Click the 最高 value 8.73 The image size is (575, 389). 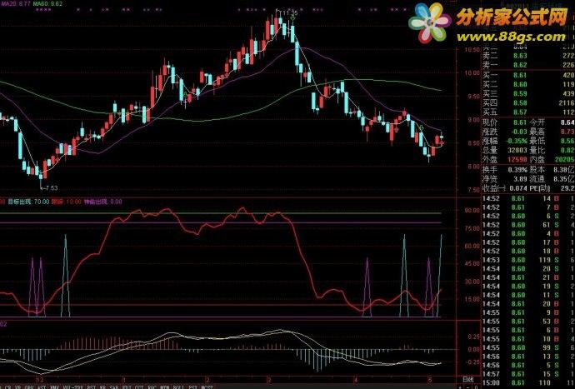[x=567, y=132]
